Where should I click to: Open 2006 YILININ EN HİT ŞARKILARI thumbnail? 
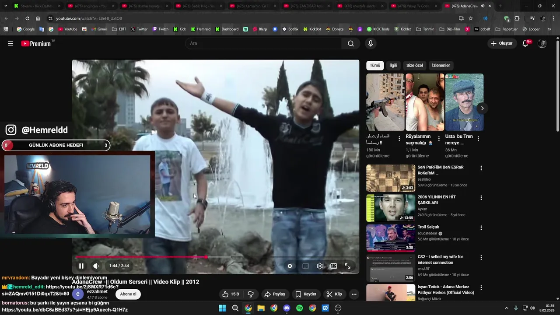pyautogui.click(x=391, y=208)
